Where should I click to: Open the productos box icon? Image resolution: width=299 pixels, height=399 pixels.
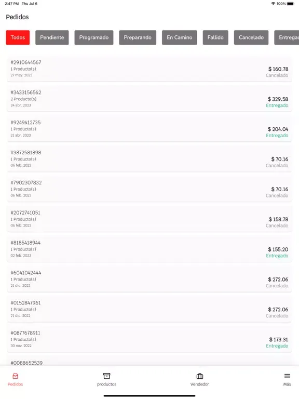click(106, 376)
